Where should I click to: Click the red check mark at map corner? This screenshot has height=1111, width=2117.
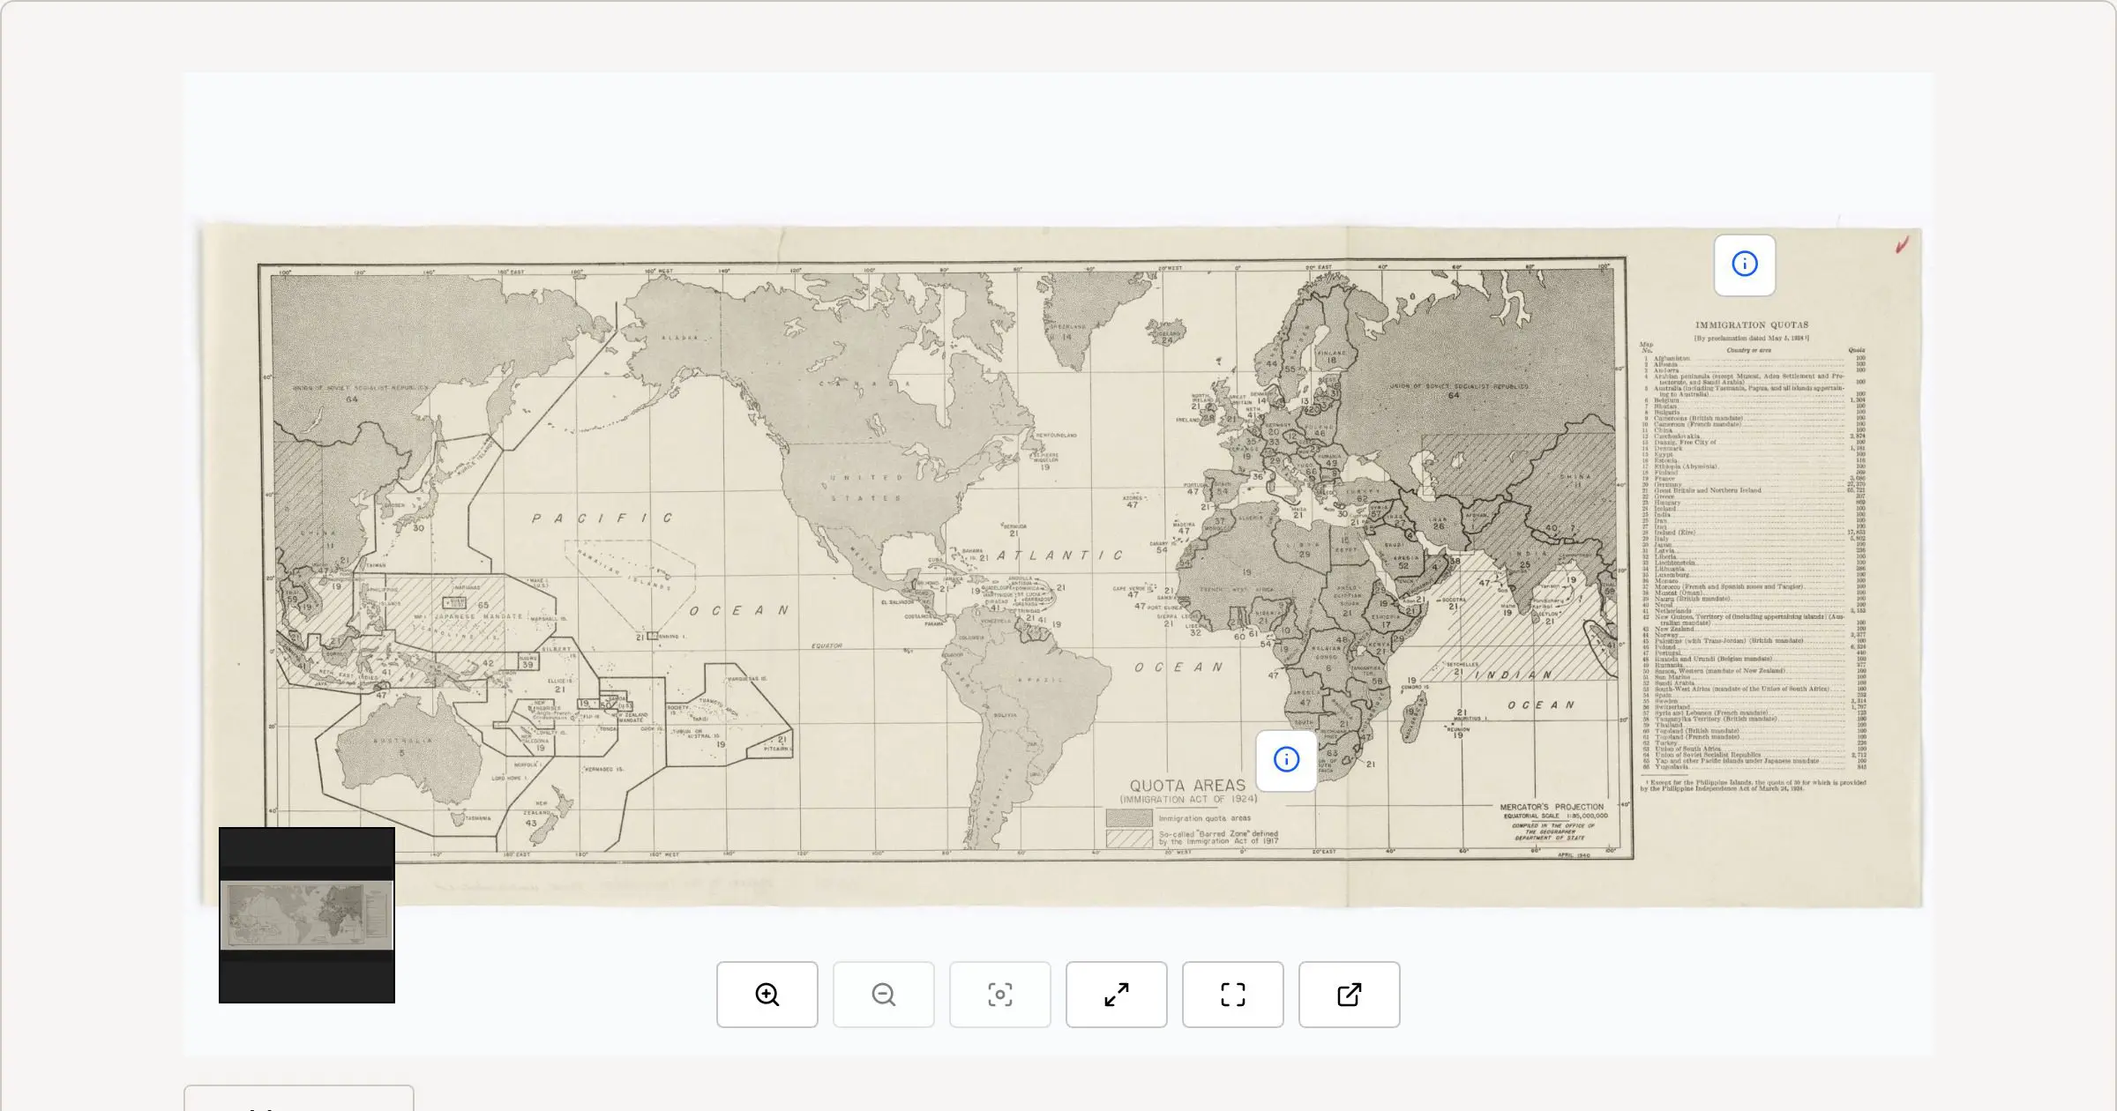tap(1902, 245)
